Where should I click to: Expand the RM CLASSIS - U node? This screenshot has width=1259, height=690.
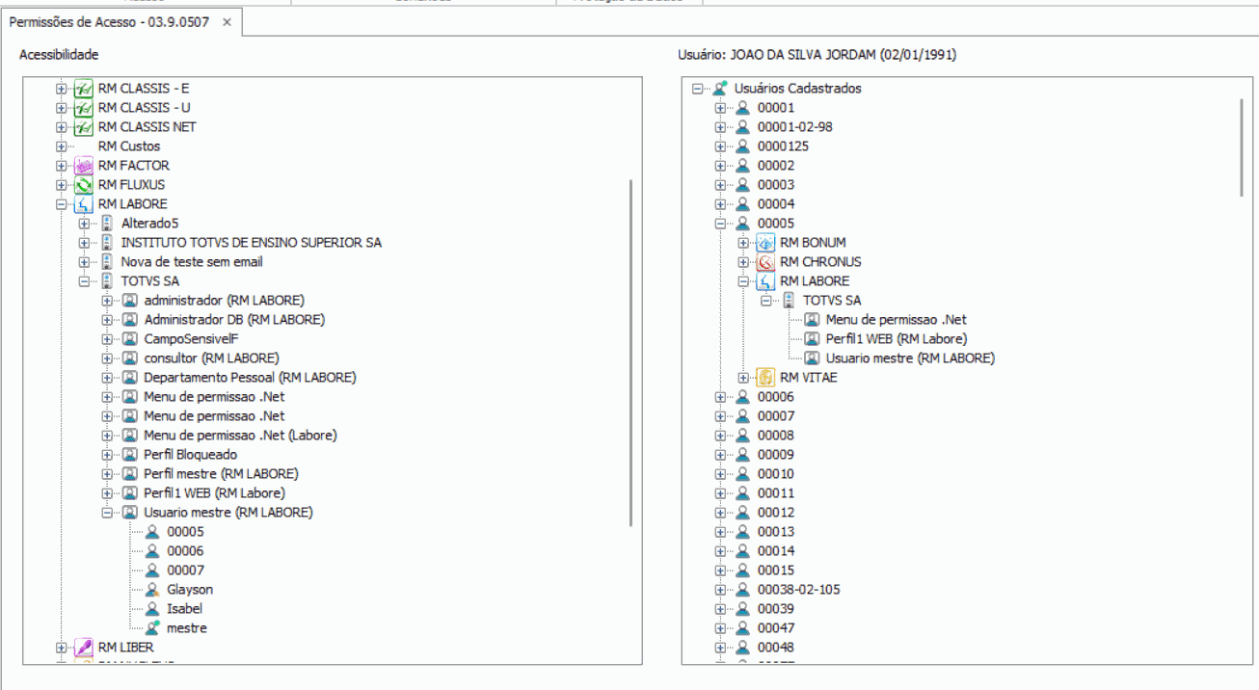point(62,108)
